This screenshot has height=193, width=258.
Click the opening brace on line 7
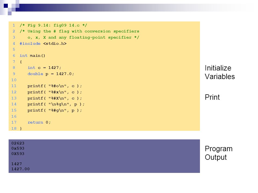point(21,62)
